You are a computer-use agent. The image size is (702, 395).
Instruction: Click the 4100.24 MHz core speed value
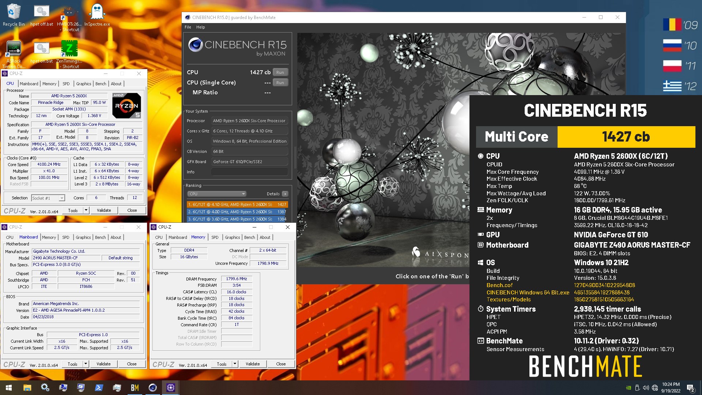(x=49, y=164)
